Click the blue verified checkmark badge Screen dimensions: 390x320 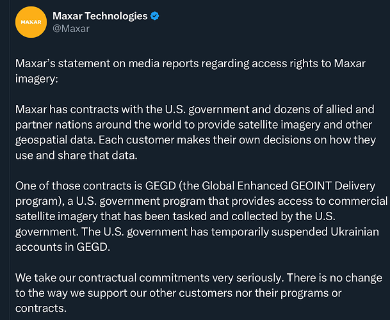pos(155,16)
